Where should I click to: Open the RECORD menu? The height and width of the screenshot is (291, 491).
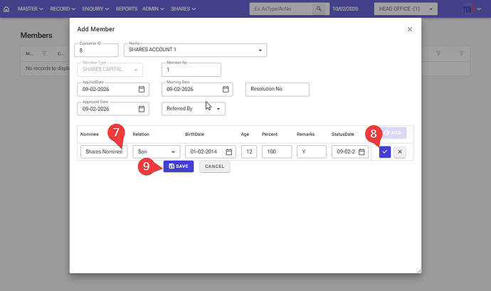pos(63,9)
